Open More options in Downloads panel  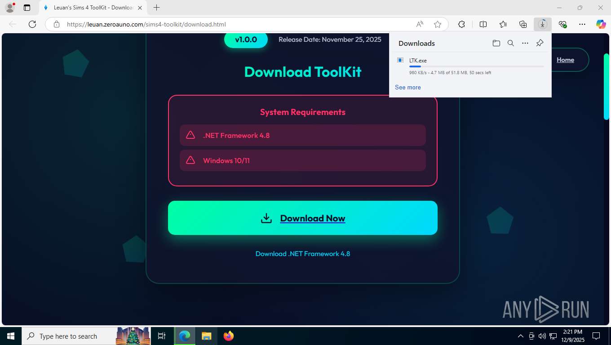(x=525, y=43)
